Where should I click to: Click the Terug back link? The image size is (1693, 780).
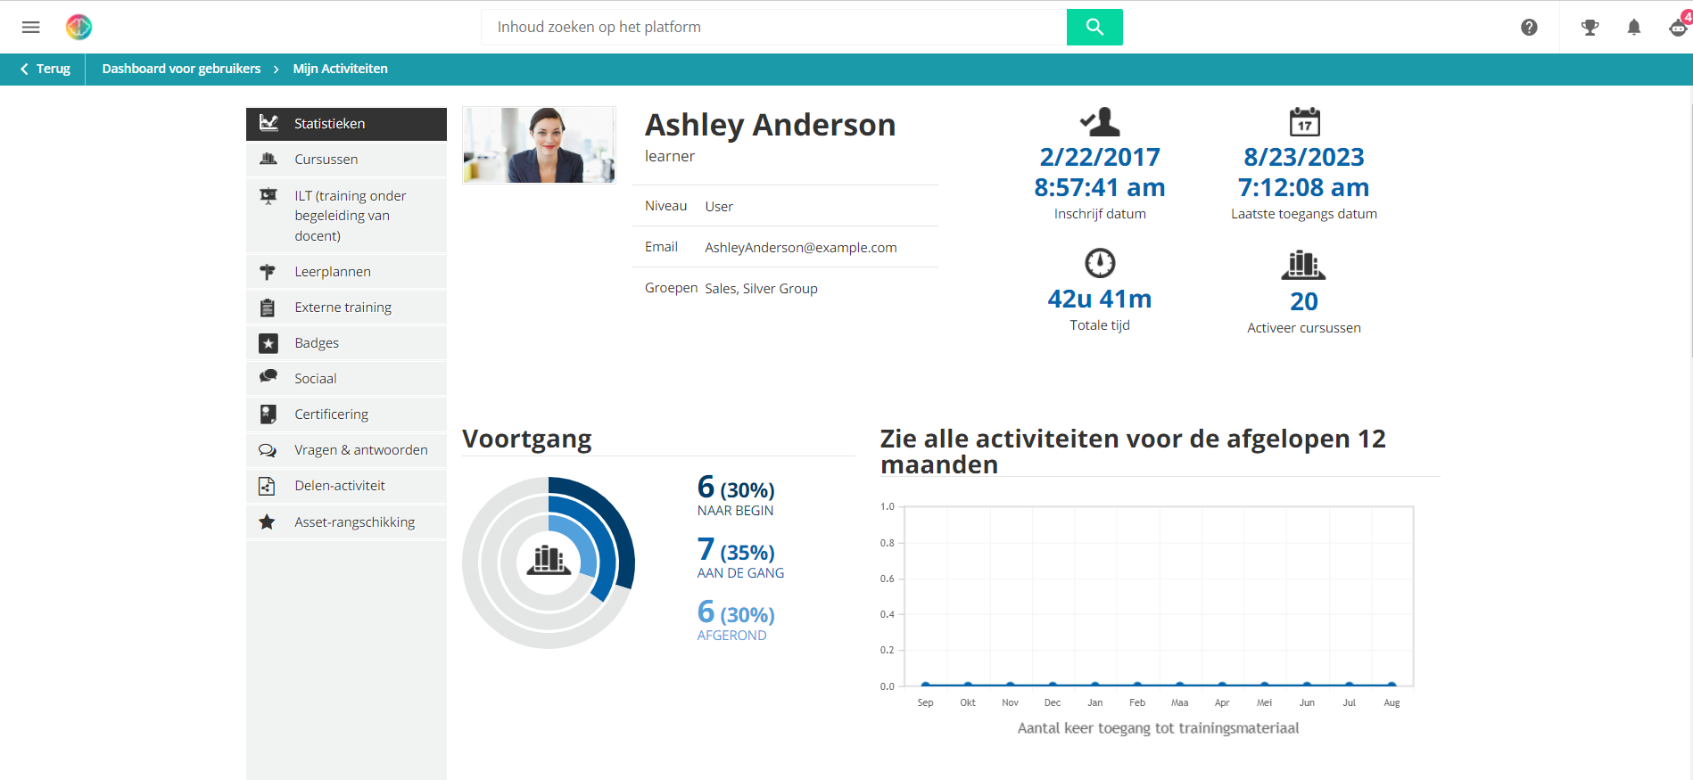(x=45, y=69)
